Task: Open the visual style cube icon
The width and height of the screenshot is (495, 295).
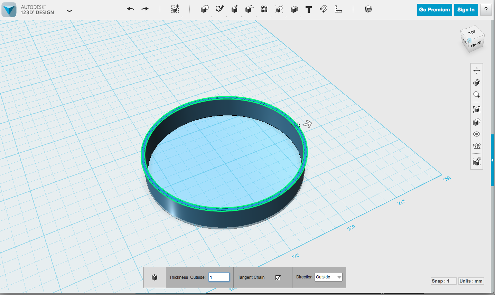Action: click(x=477, y=122)
